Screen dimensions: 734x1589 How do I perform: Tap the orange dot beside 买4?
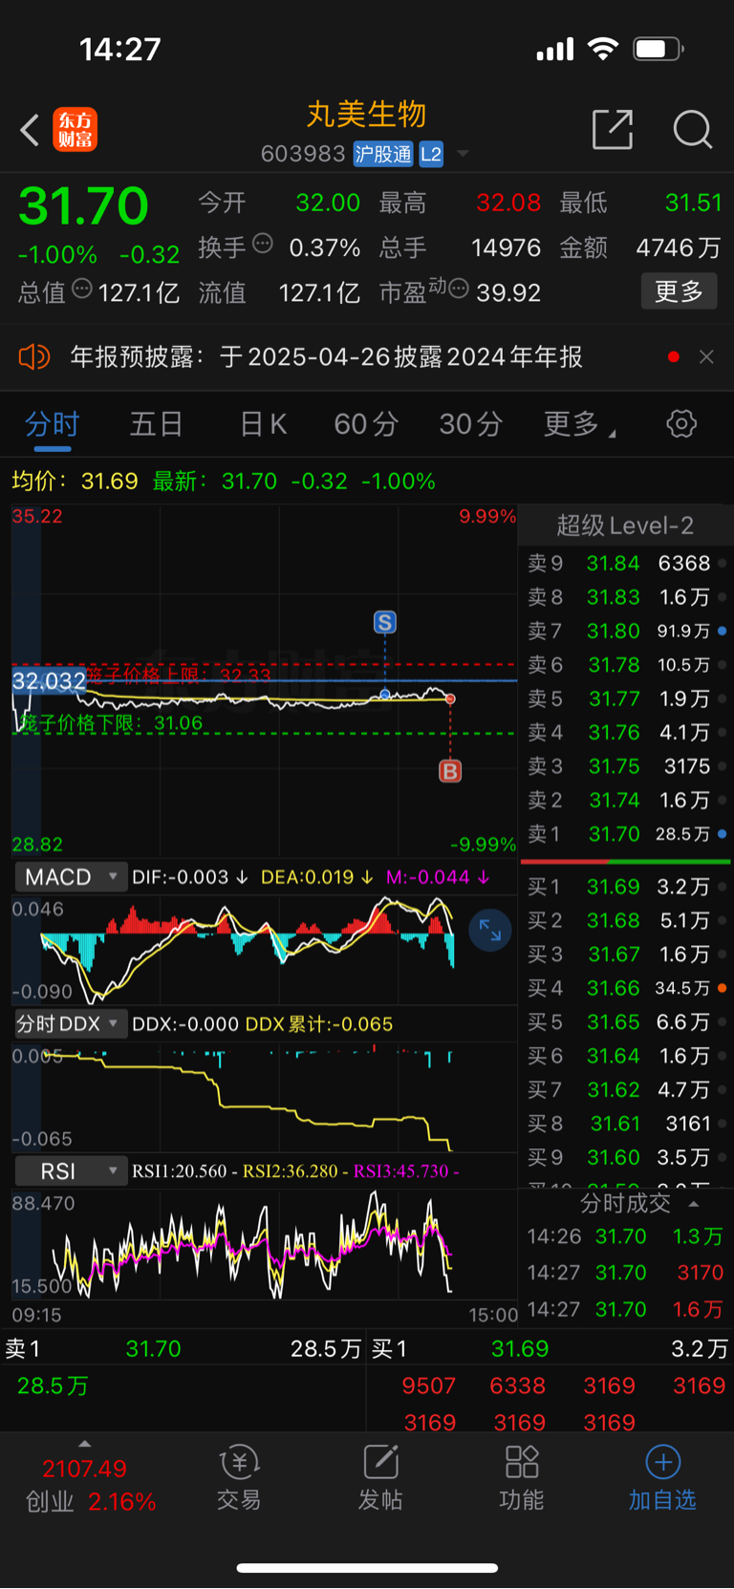tap(722, 988)
